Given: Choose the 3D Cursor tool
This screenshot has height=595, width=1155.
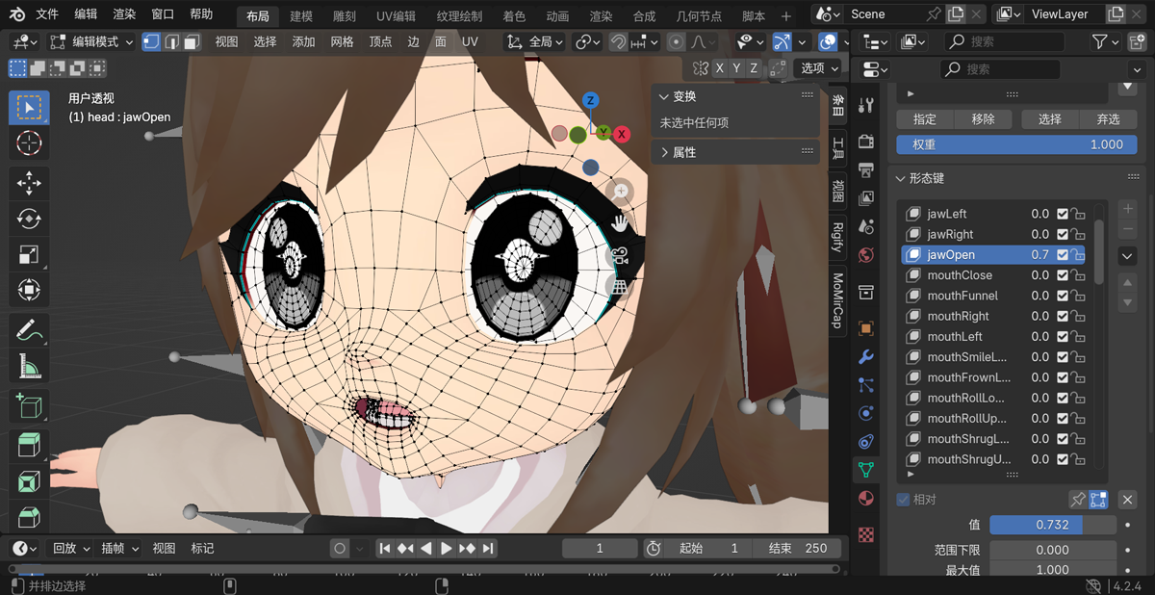Looking at the screenshot, I should click(x=29, y=143).
